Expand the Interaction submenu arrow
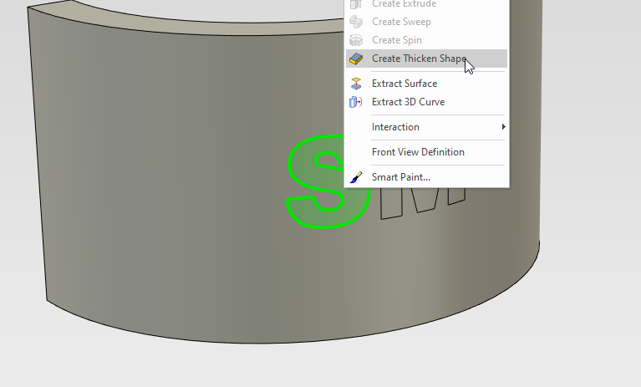This screenshot has height=387, width=641. click(504, 127)
